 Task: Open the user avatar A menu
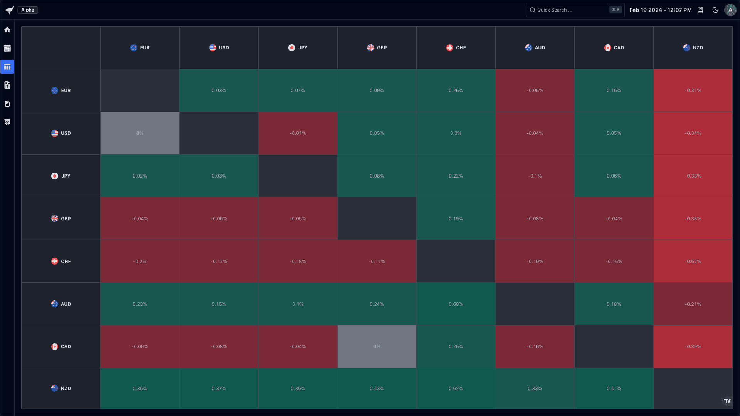(730, 10)
